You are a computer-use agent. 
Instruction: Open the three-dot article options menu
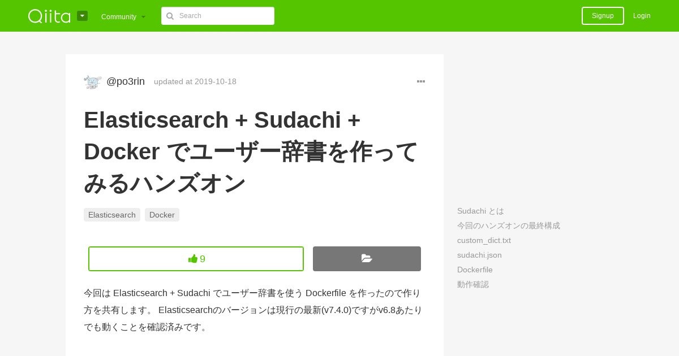click(x=421, y=81)
